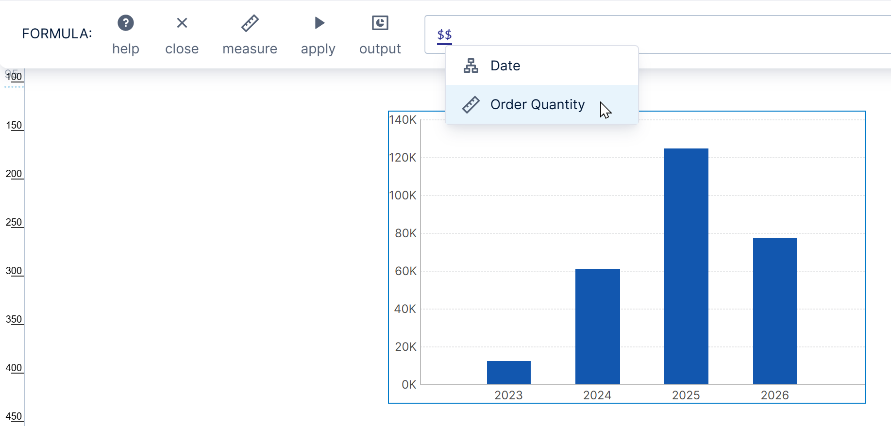Screen dimensions: 891x426
Task: Select Date from the suggestion list
Action: click(505, 66)
